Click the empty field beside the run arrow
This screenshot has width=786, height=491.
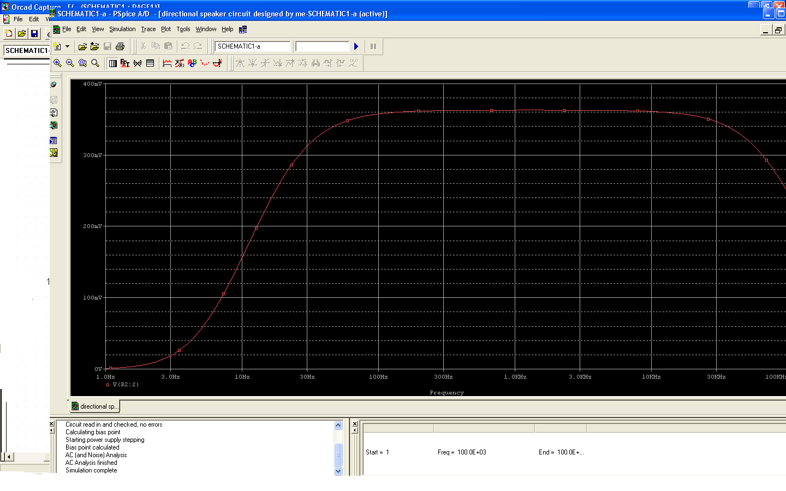tap(322, 46)
